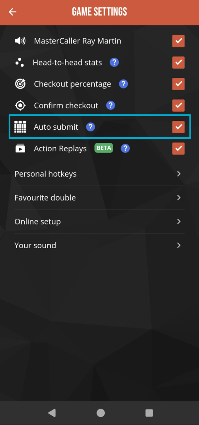199x425 pixels.
Task: Select the Favourite double row label
Action: (x=45, y=198)
